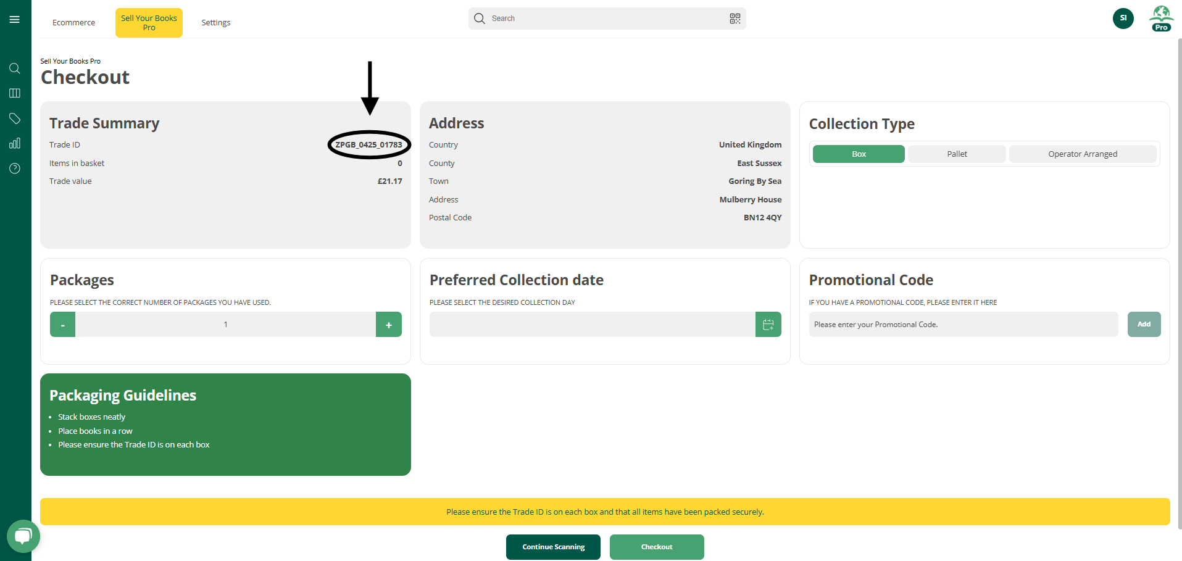
Task: Click the QR code scan icon
Action: click(735, 19)
